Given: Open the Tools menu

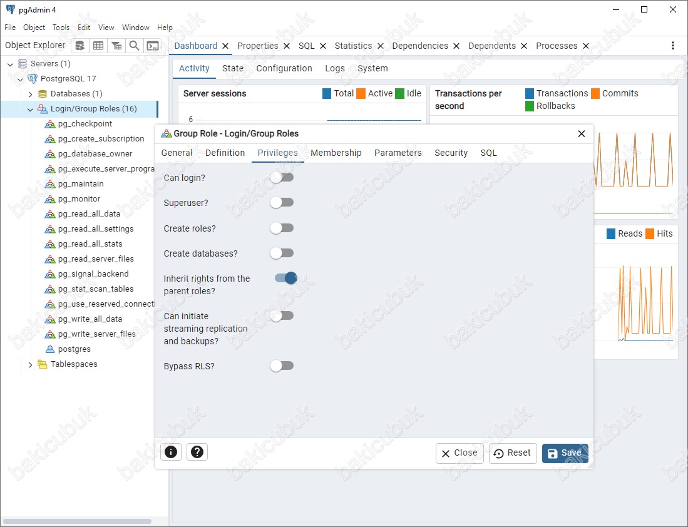Looking at the screenshot, I should point(61,27).
